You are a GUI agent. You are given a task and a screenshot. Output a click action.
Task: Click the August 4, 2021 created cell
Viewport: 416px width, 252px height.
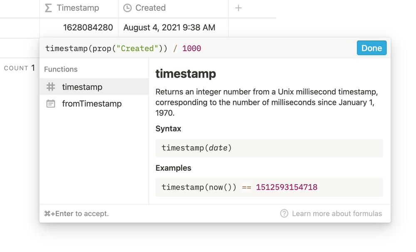point(169,28)
